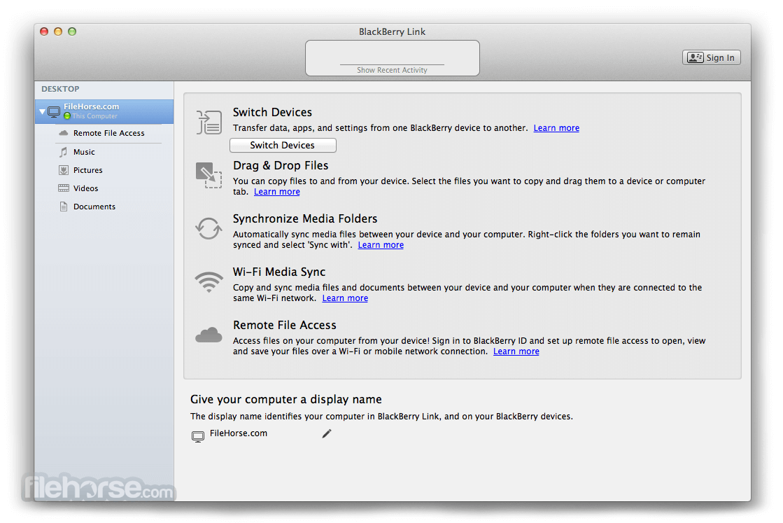Viewport: 783px width, 523px height.
Task: Click the cloud icon next to Remote File Access in sidebar
Action: point(64,133)
